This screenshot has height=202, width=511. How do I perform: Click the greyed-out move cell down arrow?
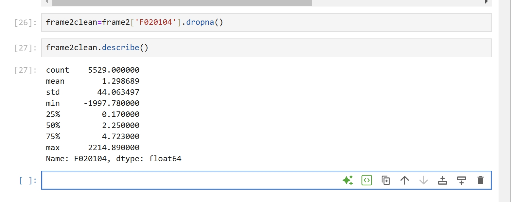[x=424, y=180]
